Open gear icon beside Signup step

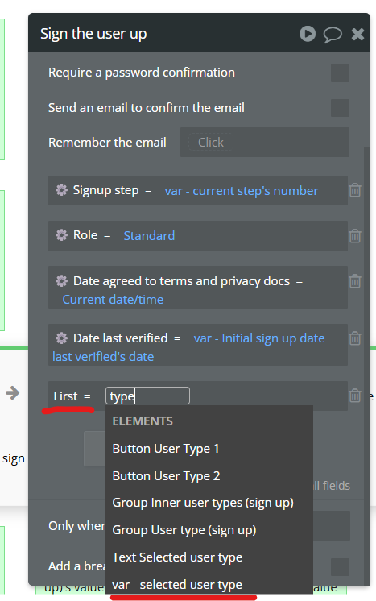pyautogui.click(x=61, y=190)
